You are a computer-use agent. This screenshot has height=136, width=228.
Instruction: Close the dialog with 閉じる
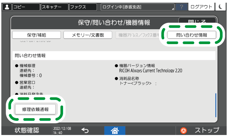(197, 21)
